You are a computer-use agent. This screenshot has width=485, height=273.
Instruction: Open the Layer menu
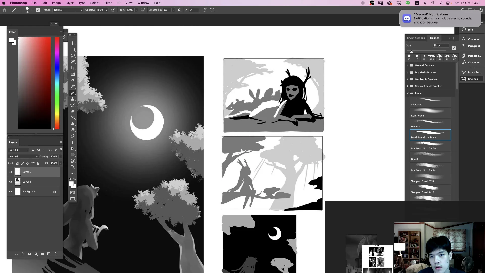click(69, 3)
